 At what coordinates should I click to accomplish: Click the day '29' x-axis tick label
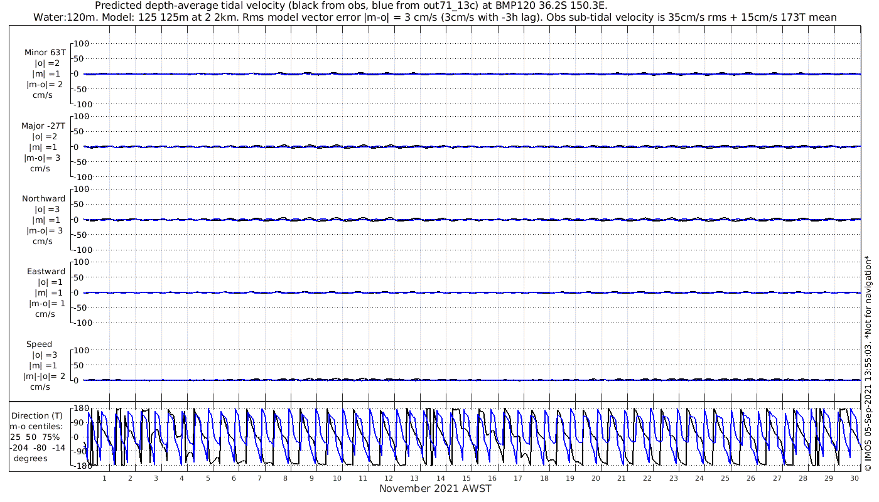point(829,478)
